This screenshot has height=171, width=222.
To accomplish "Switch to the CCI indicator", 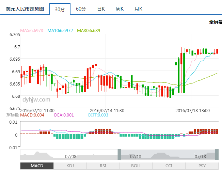I will tap(169, 166).
